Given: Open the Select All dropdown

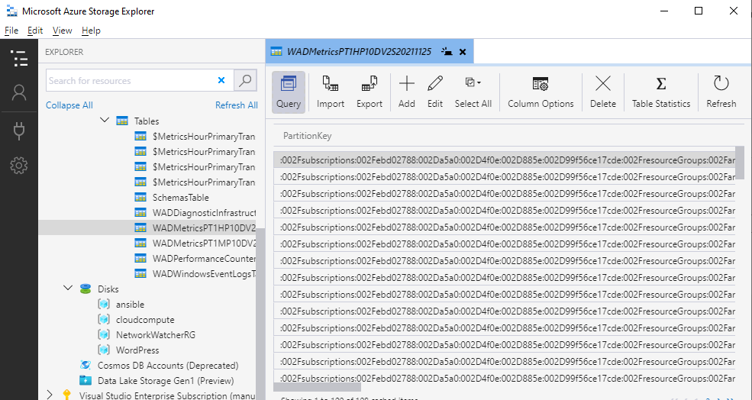Looking at the screenshot, I should tap(473, 92).
